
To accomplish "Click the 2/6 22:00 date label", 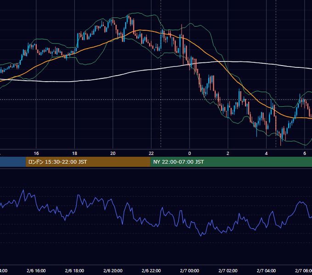I will click(151, 270).
